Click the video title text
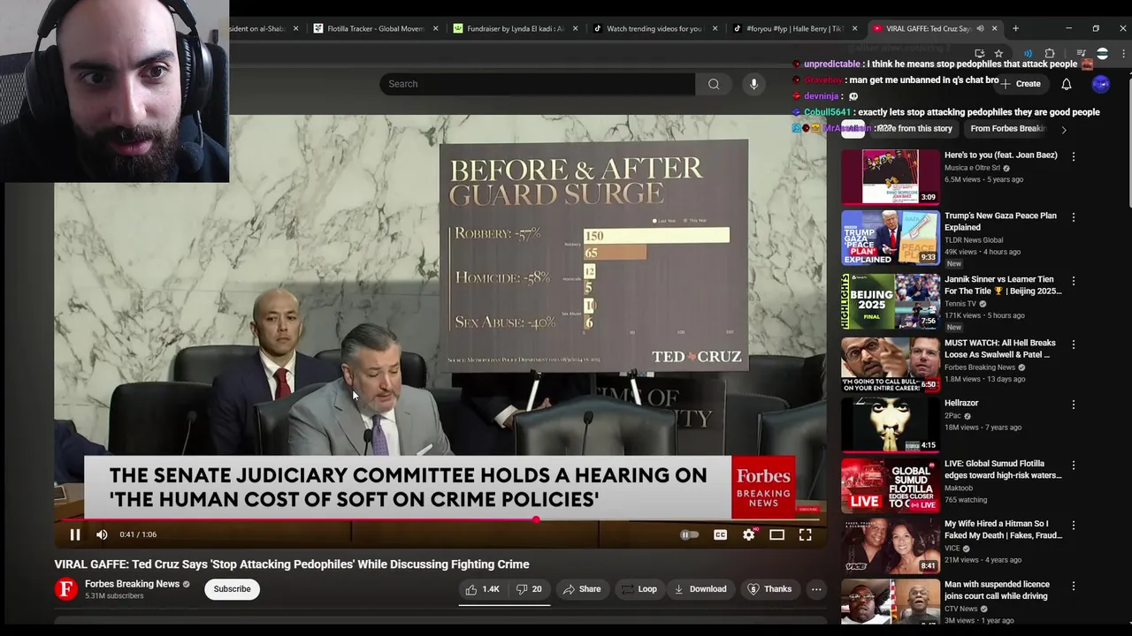Image resolution: width=1132 pixels, height=636 pixels. (x=292, y=564)
